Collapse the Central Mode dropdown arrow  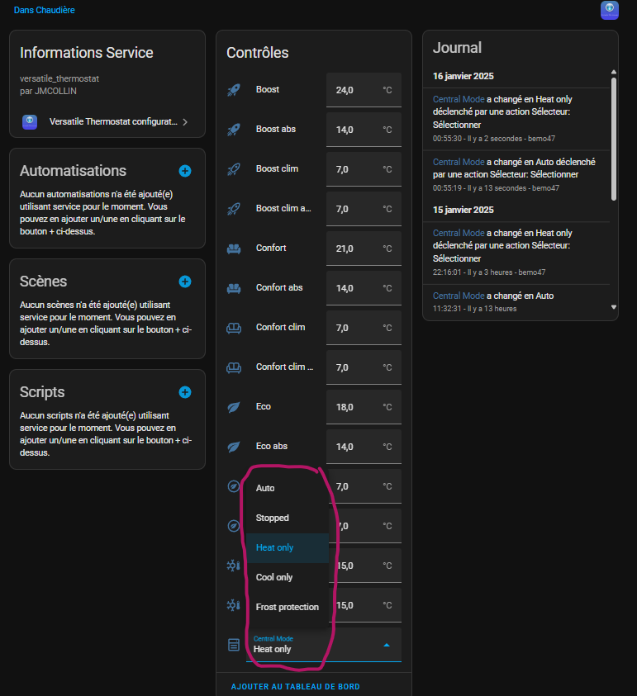[x=386, y=645]
